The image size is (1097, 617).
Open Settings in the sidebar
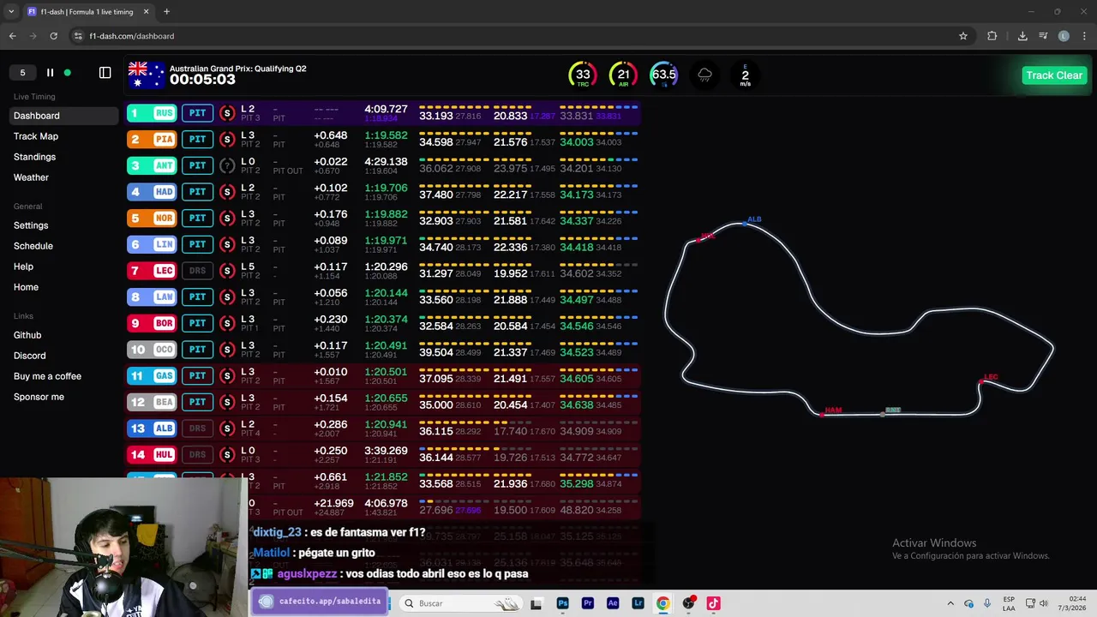[x=31, y=225]
